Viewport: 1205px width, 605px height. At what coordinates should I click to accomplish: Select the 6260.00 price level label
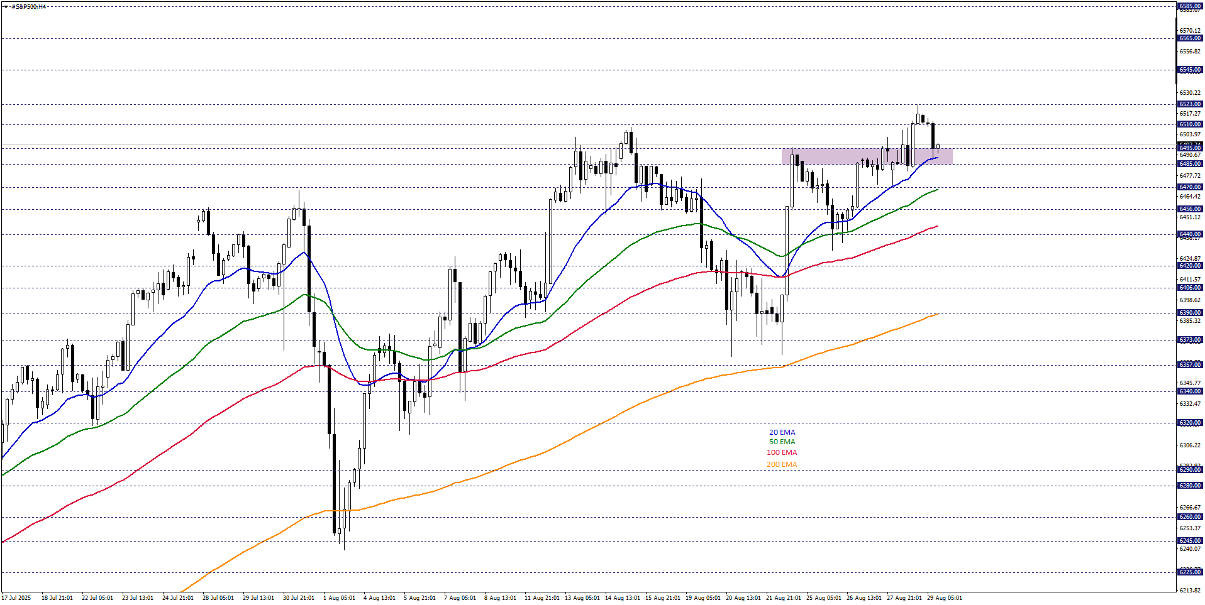click(x=1190, y=517)
